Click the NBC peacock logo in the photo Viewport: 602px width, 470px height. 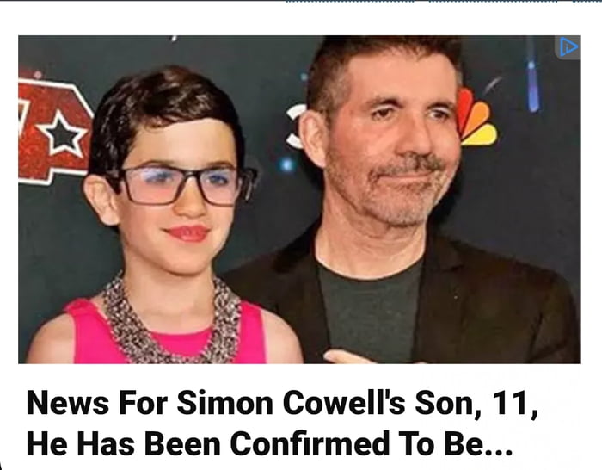476,117
